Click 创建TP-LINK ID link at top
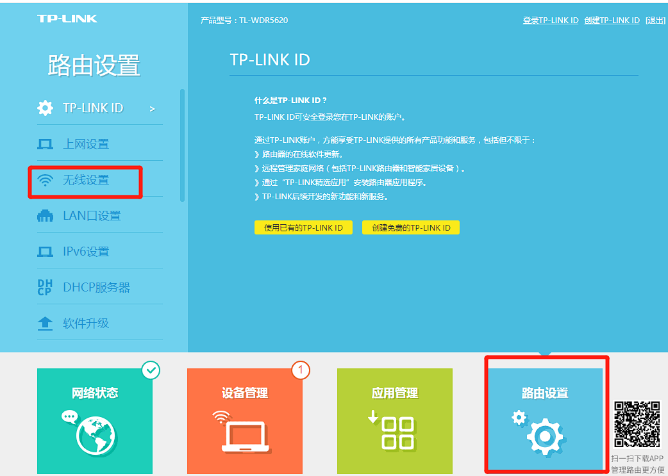The height and width of the screenshot is (476, 668). coord(612,21)
